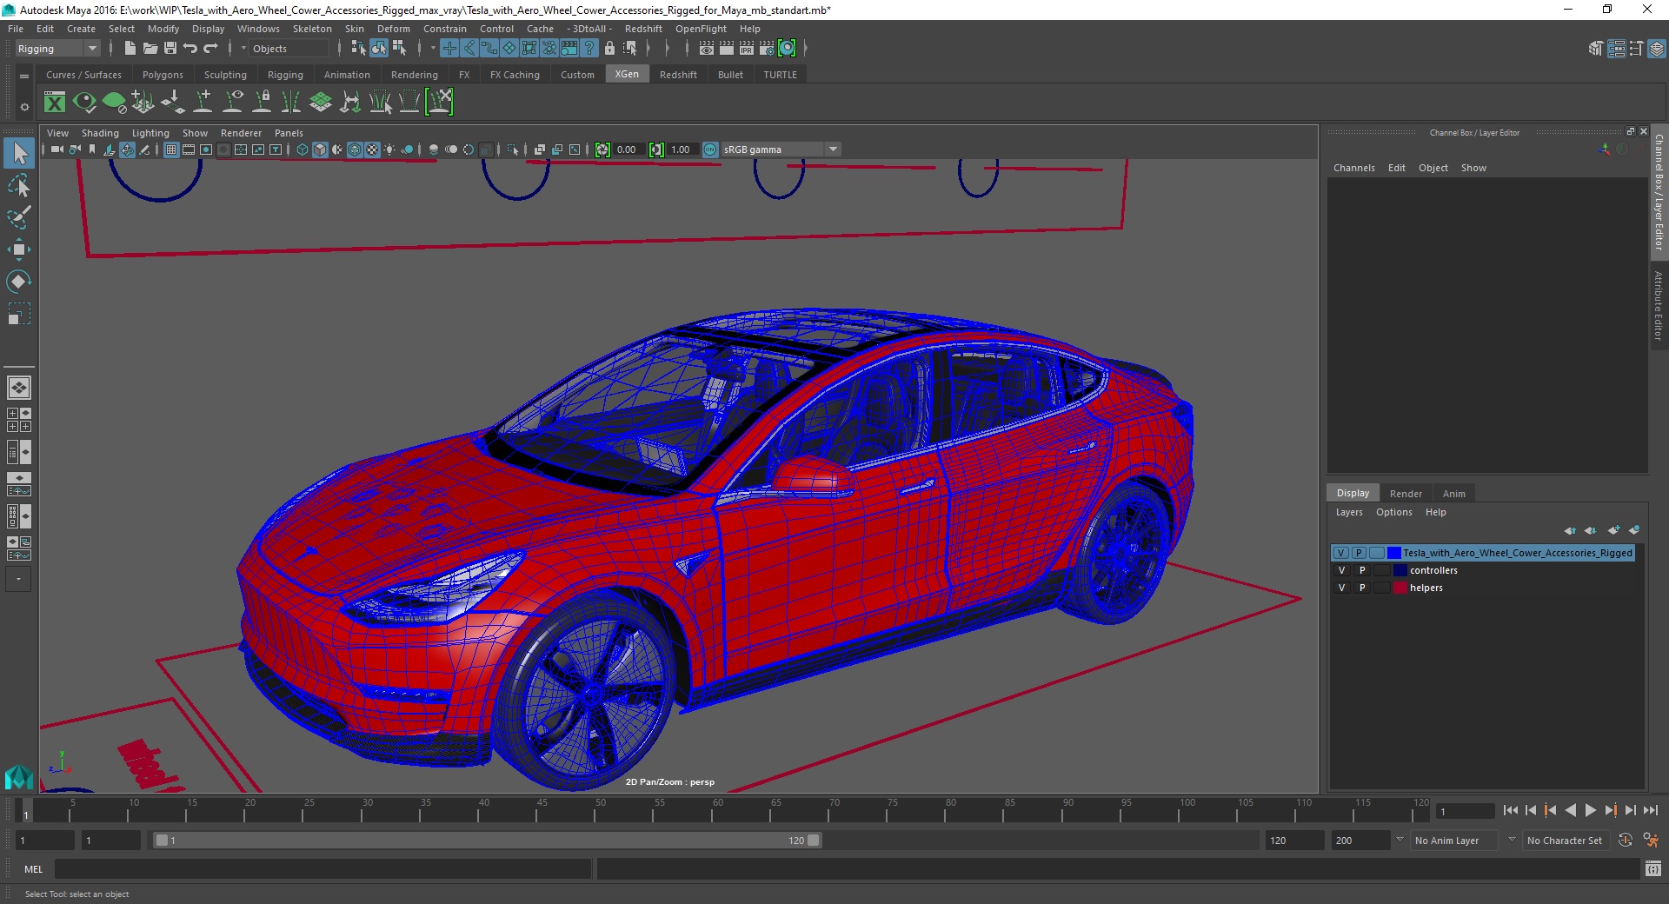This screenshot has width=1669, height=904.
Task: Click the current frame field near playback
Action: point(1465,811)
